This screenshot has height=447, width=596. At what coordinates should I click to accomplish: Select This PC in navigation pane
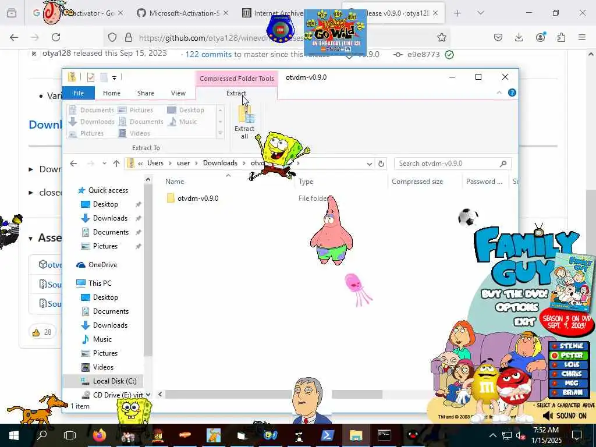(100, 283)
